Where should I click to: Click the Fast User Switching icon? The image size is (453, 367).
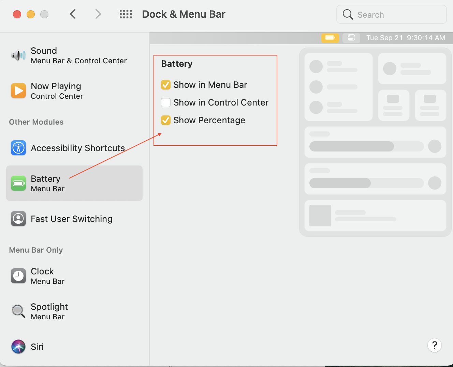pyautogui.click(x=18, y=219)
